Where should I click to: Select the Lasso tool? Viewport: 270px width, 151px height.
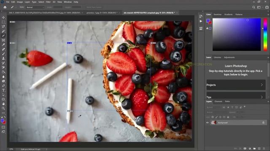[3, 26]
